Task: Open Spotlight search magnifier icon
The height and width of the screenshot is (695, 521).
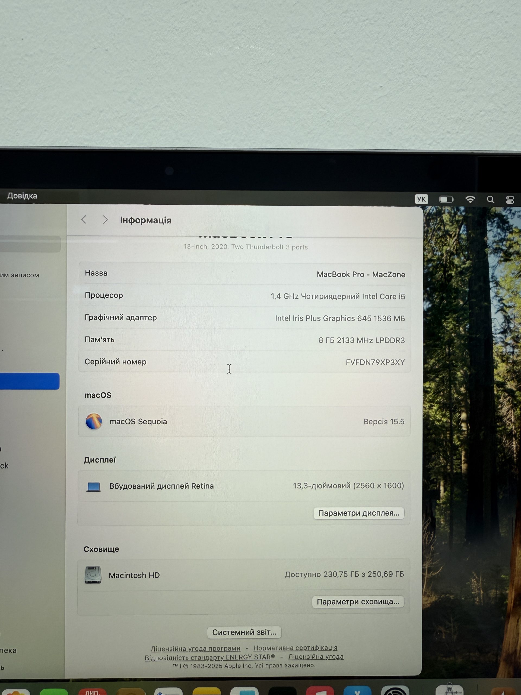Action: [x=490, y=200]
